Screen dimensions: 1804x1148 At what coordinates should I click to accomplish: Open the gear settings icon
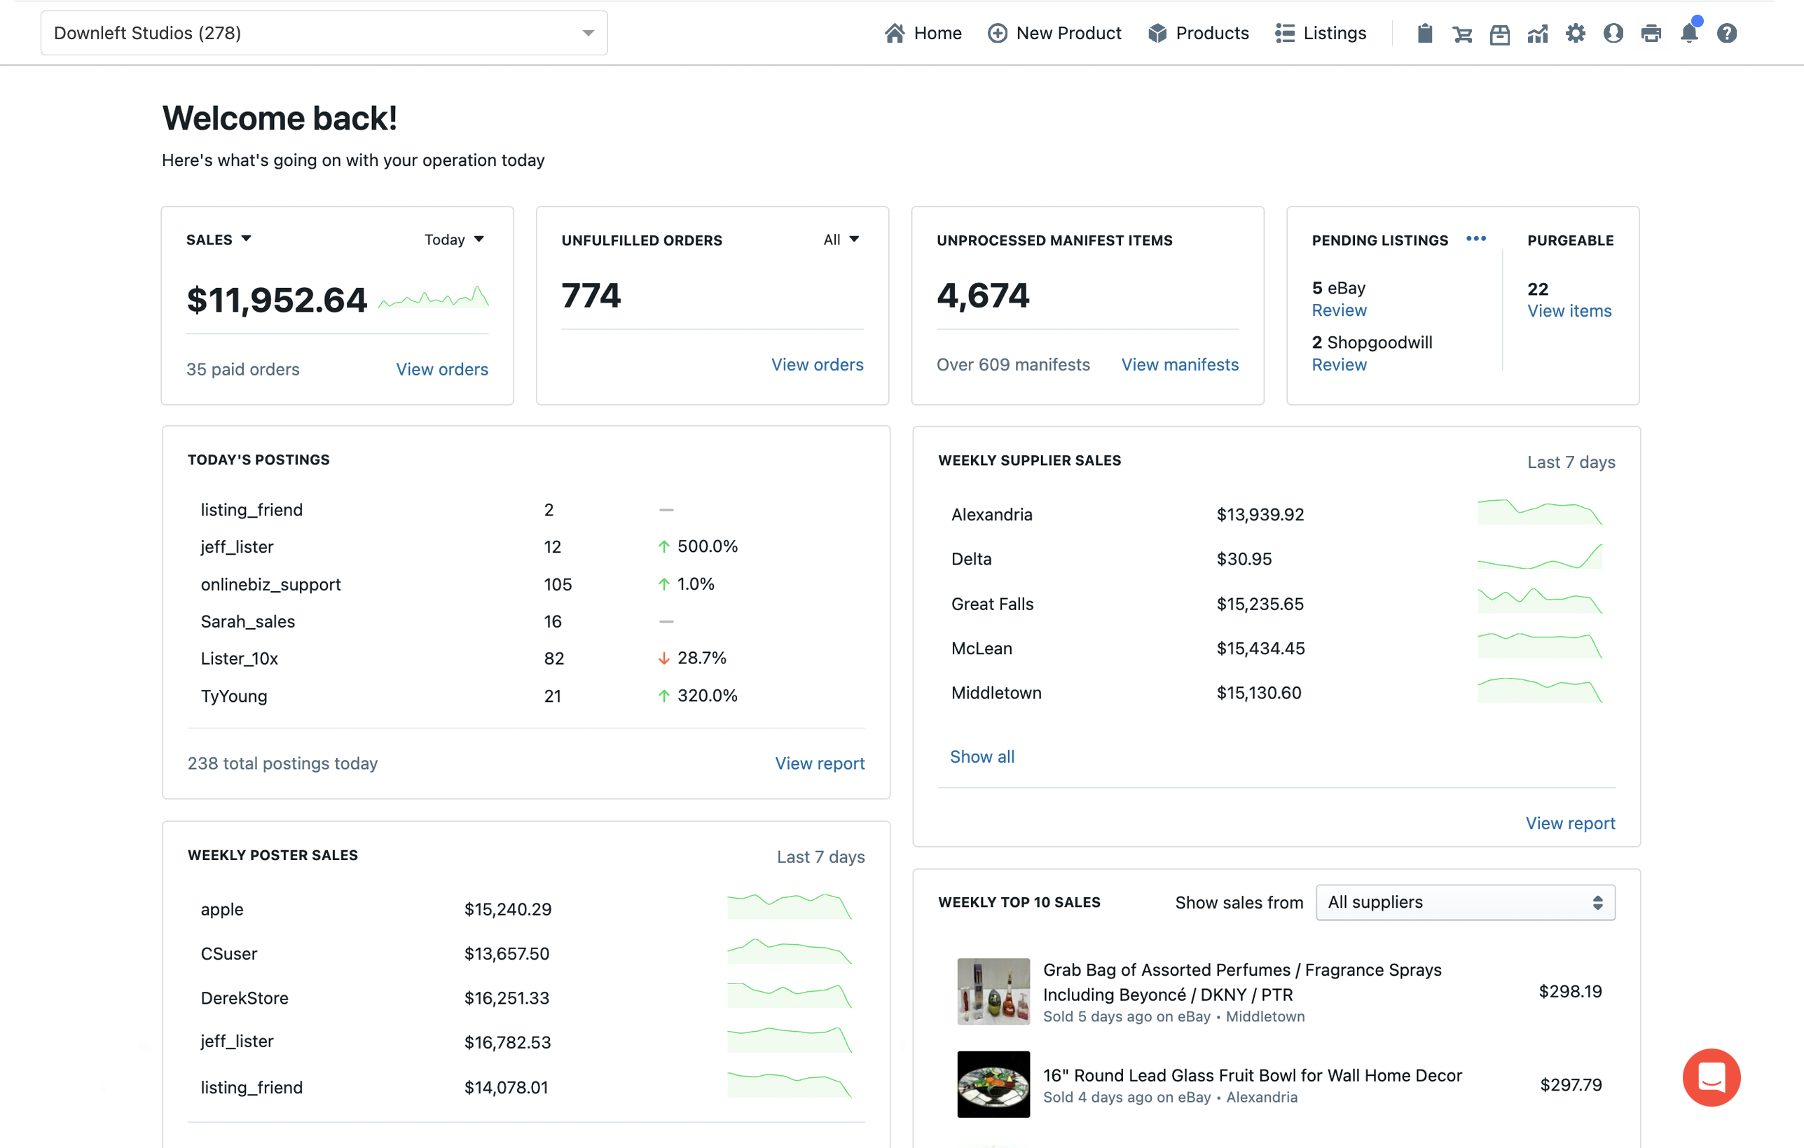pyautogui.click(x=1576, y=33)
